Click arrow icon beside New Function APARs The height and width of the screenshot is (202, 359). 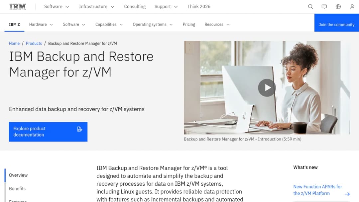[347, 194]
